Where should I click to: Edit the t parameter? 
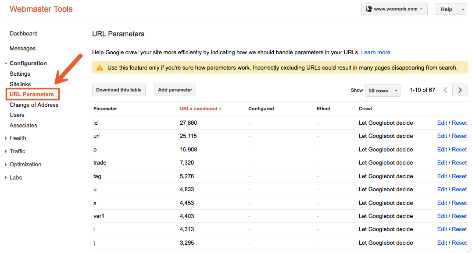442,243
